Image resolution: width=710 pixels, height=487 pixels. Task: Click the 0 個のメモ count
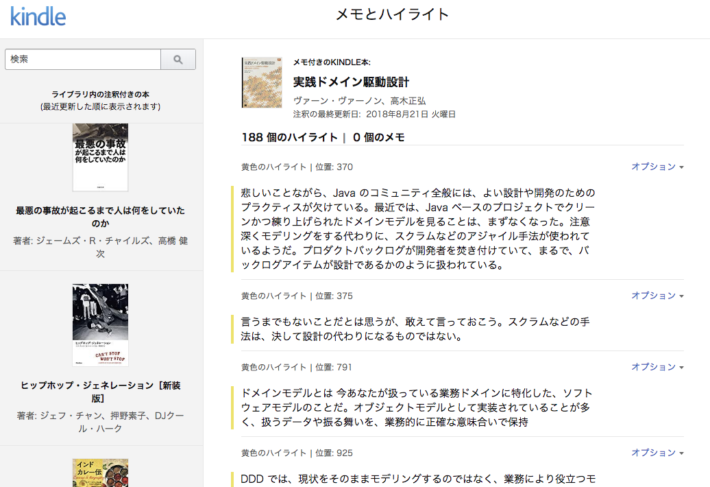pos(378,137)
